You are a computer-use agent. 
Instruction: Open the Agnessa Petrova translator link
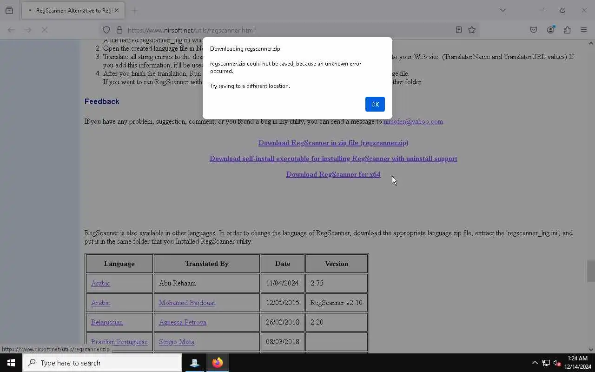pos(183,322)
